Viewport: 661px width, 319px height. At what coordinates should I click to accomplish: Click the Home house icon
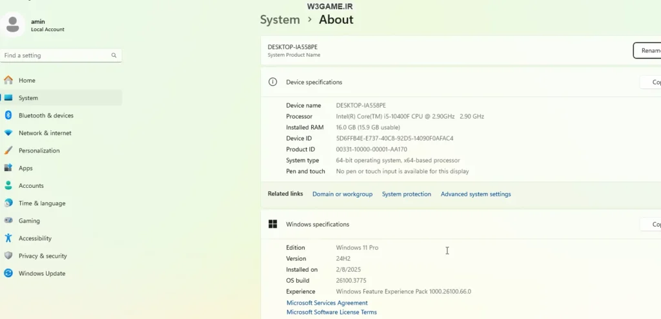8,80
